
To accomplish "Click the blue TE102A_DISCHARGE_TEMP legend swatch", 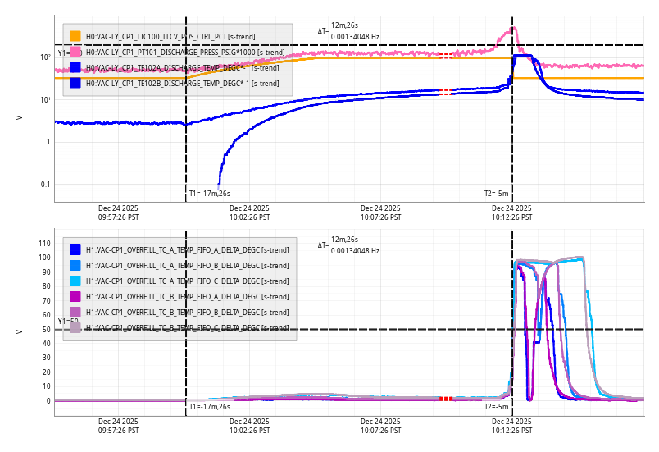I will tap(75, 67).
